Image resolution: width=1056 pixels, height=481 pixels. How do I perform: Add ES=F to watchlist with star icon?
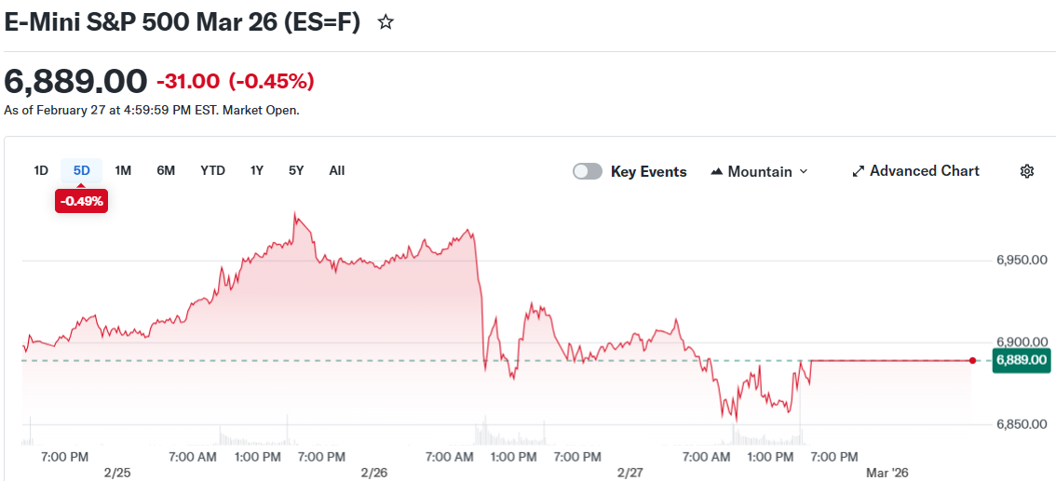386,22
